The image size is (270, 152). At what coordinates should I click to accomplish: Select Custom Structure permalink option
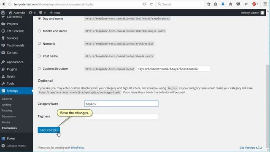[39, 68]
